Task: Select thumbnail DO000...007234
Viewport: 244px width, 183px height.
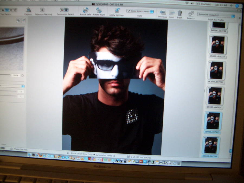Action: 215,96
